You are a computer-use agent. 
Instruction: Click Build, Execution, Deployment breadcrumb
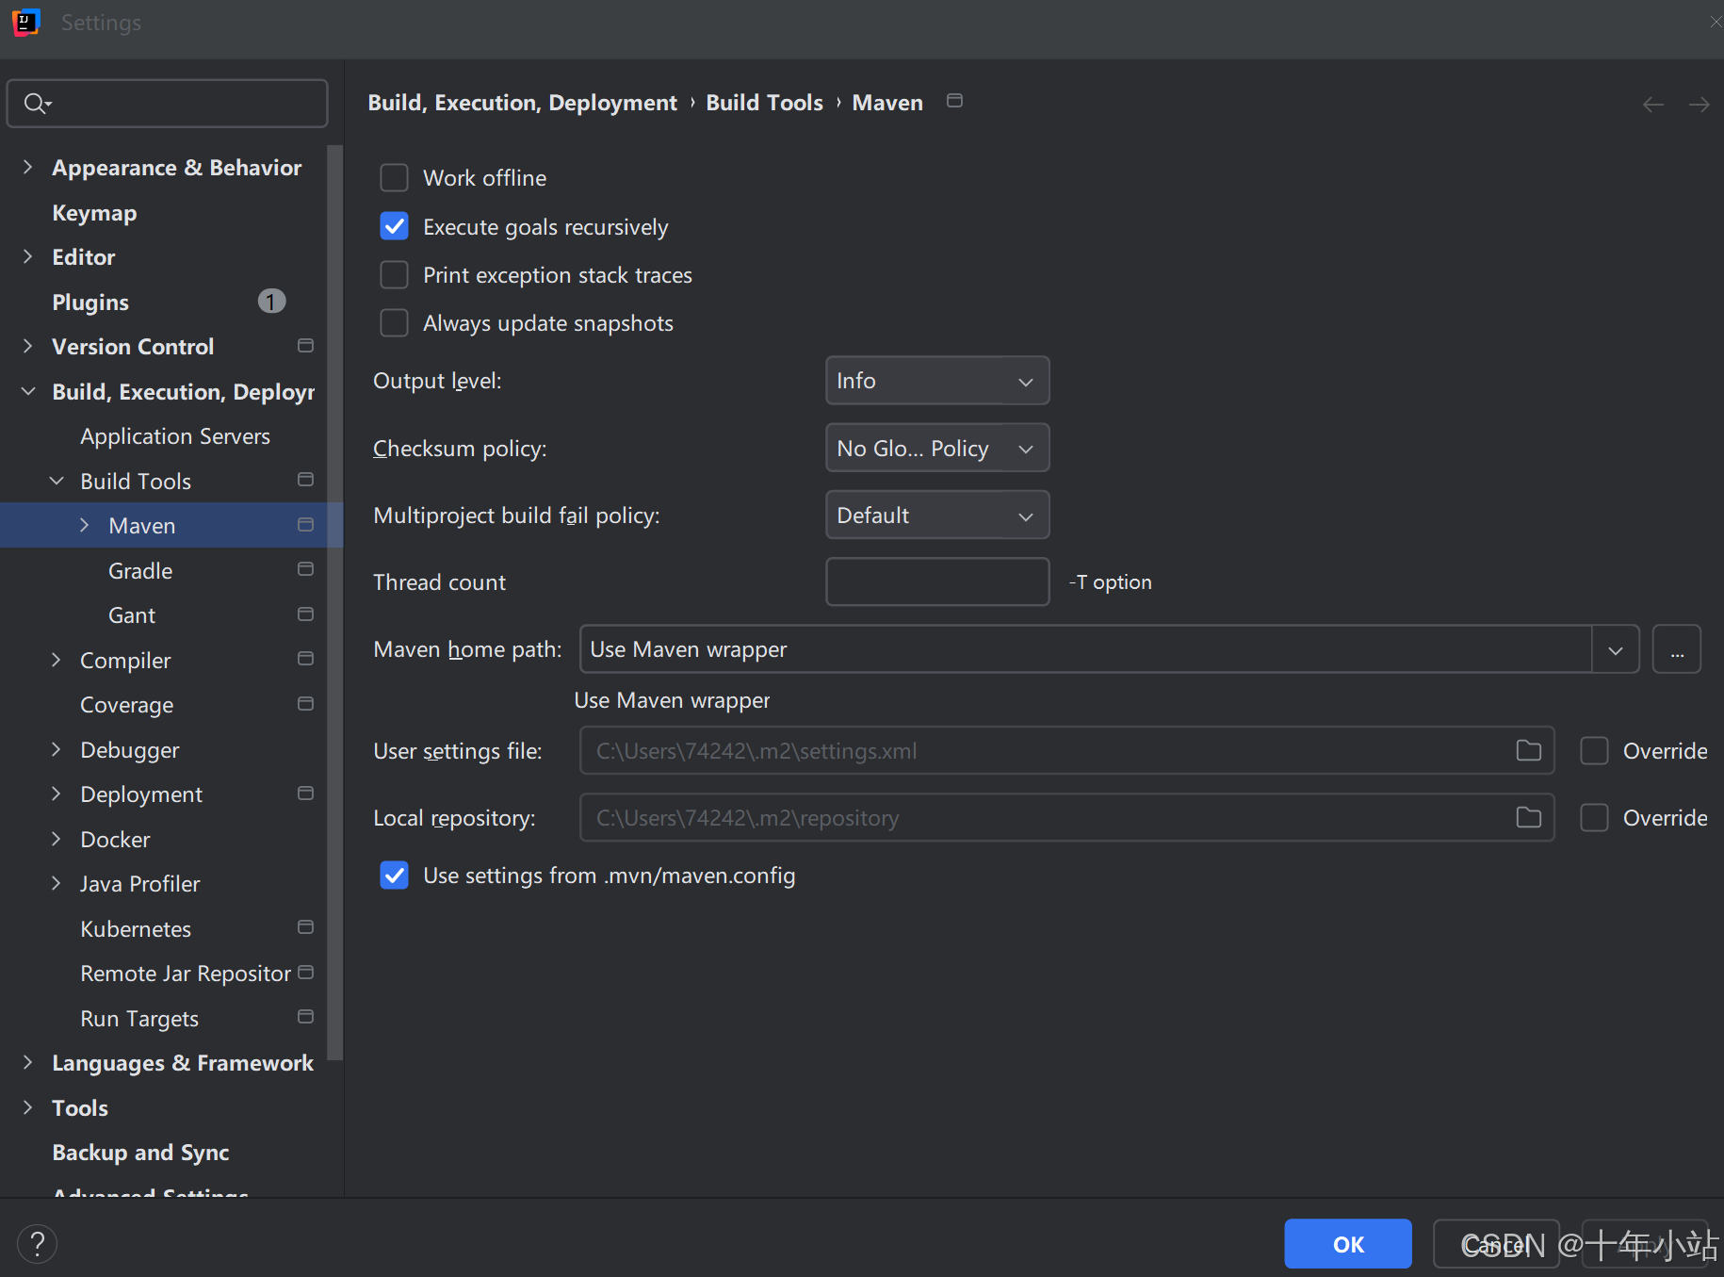(522, 103)
